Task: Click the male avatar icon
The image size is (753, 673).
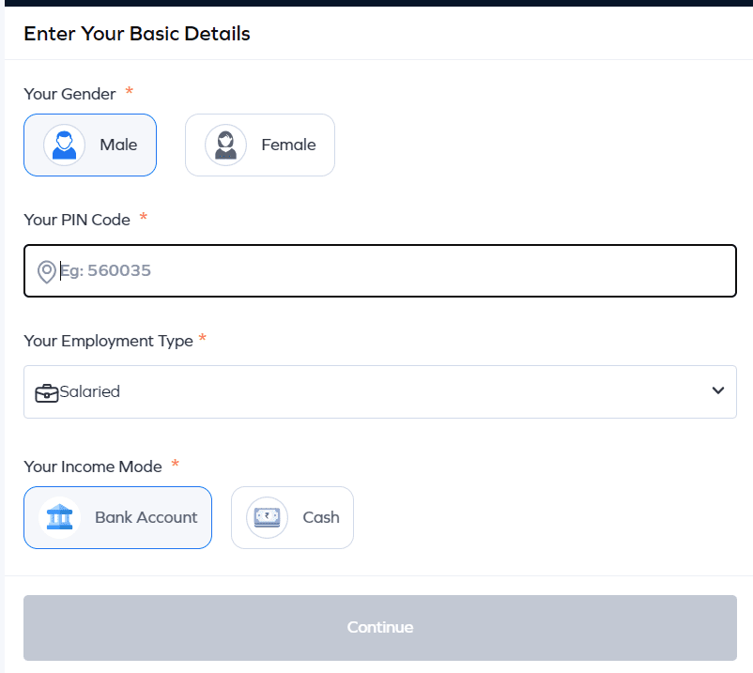Action: (64, 145)
